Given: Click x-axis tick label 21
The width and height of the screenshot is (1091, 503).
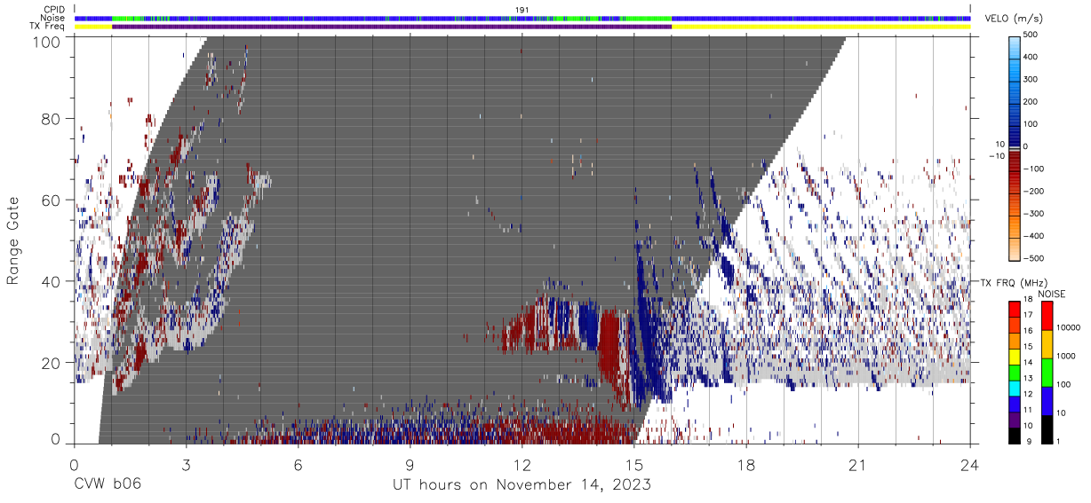Looking at the screenshot, I should coord(858,465).
